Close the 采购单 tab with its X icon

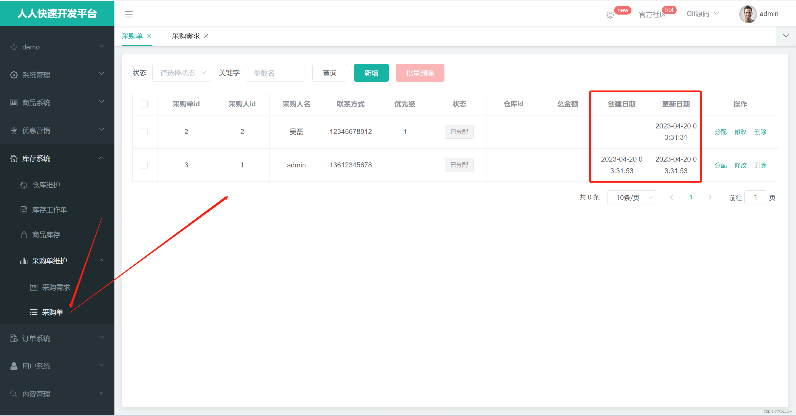tap(149, 36)
